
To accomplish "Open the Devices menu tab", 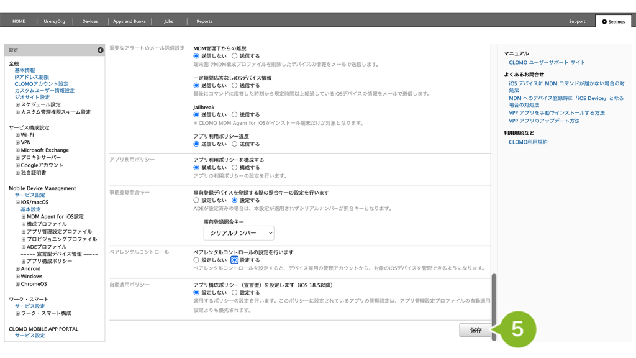I will tap(90, 21).
